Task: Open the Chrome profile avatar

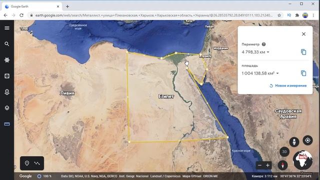Action: click(305, 15)
